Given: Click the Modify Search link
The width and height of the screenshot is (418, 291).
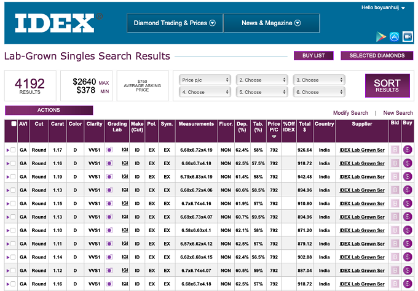Looking at the screenshot, I should (x=350, y=113).
